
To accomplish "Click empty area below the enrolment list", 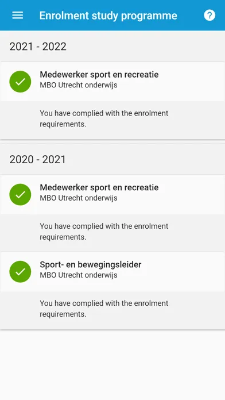I will point(113,365).
